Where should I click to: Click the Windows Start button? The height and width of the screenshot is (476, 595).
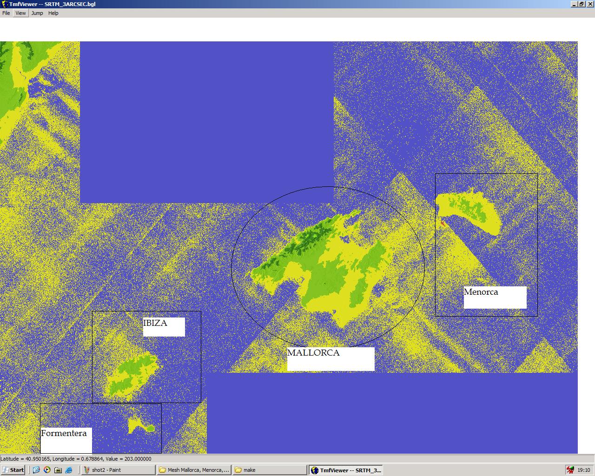(x=13, y=470)
